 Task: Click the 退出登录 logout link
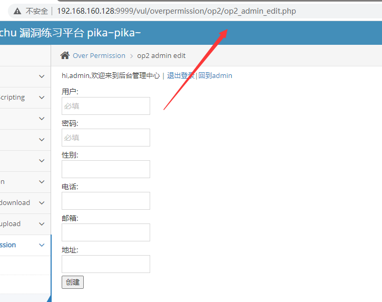tap(181, 75)
